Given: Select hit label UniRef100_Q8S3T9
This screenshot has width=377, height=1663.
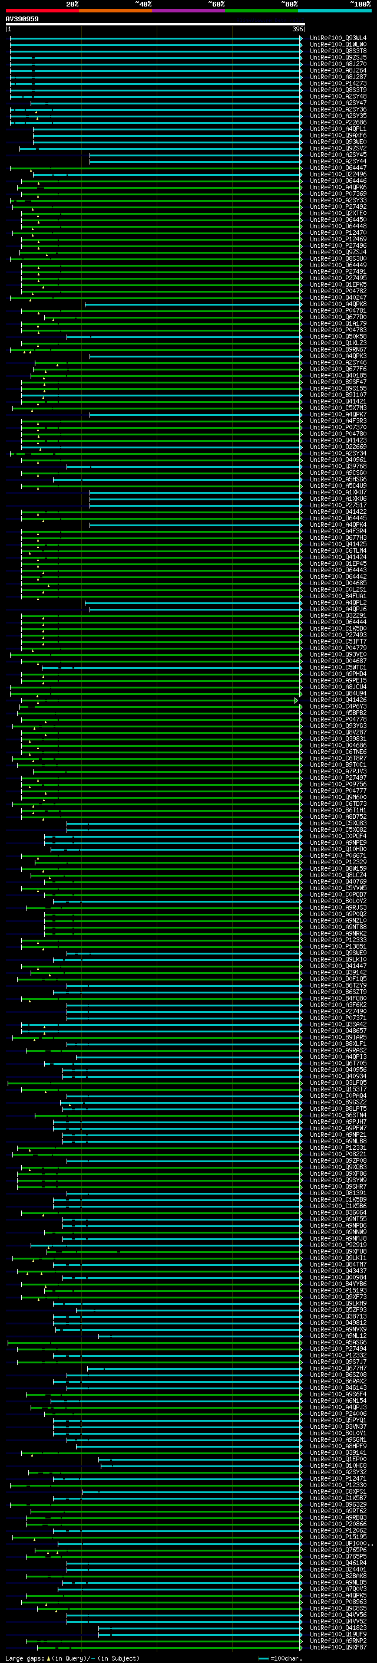Looking at the screenshot, I should pos(338,90).
